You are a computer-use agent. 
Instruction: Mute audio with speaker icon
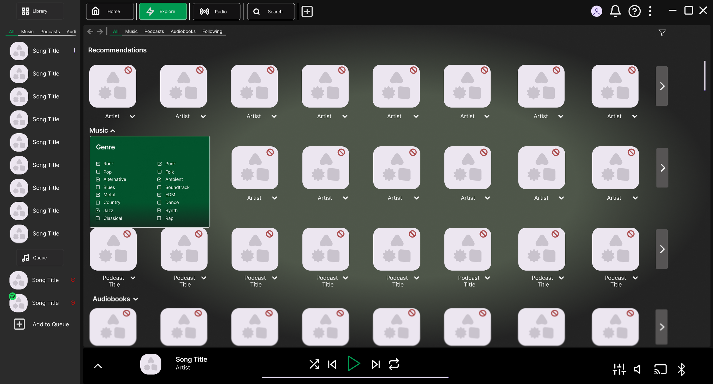637,369
